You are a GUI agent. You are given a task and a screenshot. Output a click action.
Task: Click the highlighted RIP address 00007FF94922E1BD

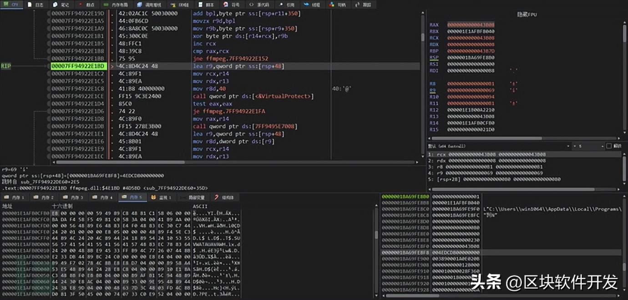(x=78, y=66)
